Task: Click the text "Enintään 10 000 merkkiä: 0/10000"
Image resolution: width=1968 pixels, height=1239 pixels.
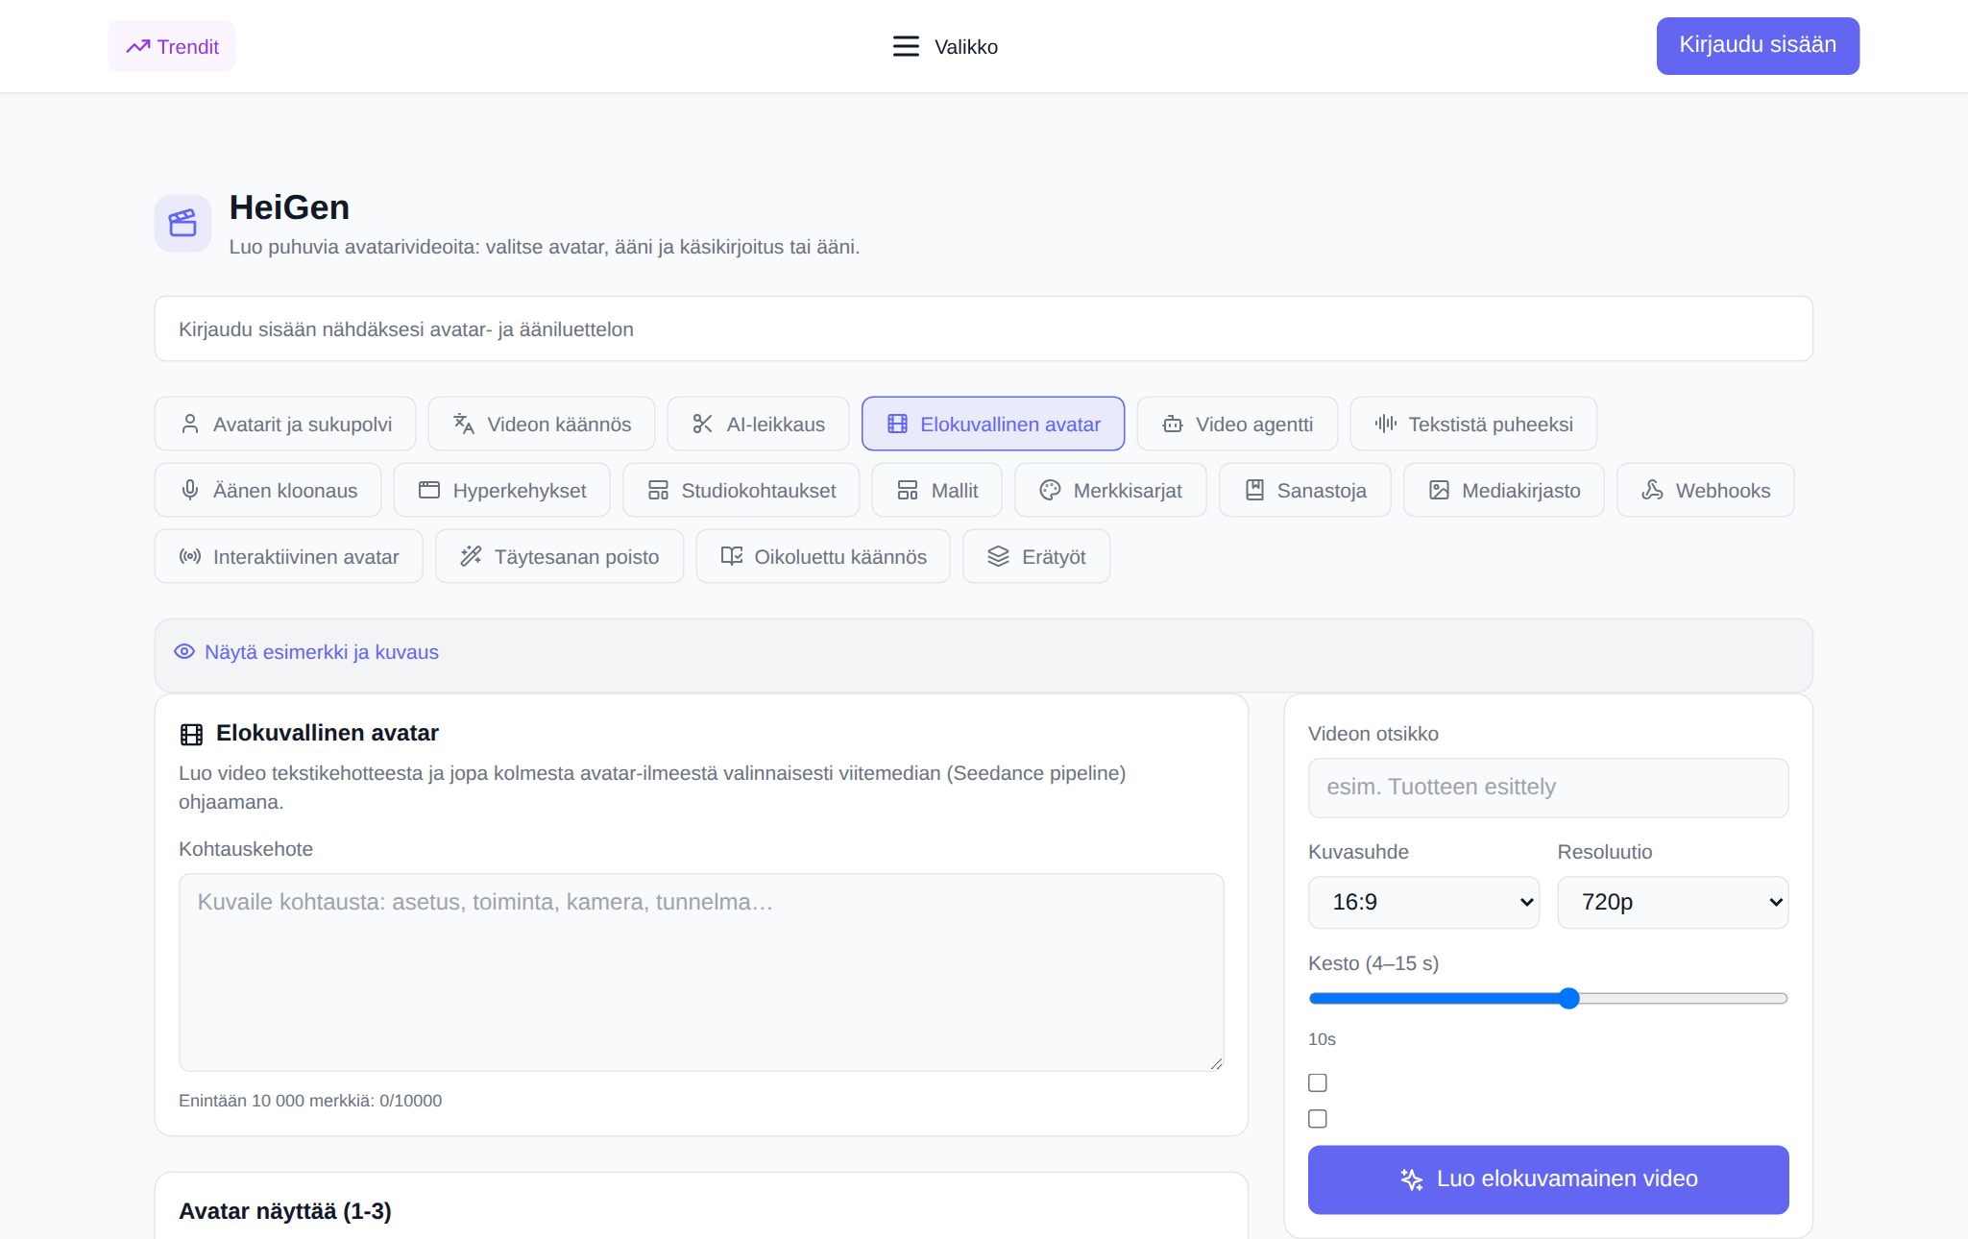Action: coord(310,1101)
